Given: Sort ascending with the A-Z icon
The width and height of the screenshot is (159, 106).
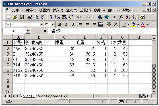Looking at the screenshot, I should click(128, 17).
